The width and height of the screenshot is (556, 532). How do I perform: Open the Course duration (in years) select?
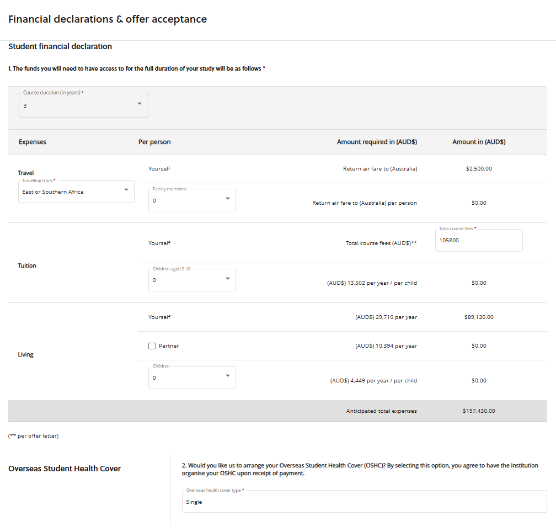[77, 105]
